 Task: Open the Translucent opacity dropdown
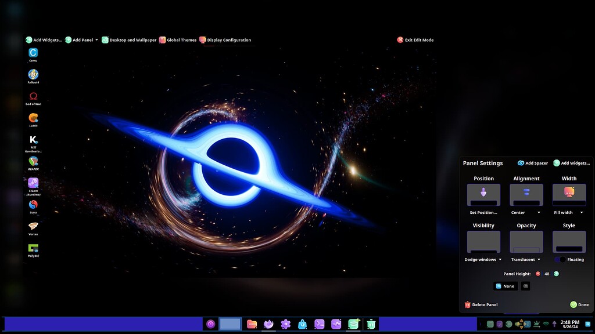coord(526,260)
